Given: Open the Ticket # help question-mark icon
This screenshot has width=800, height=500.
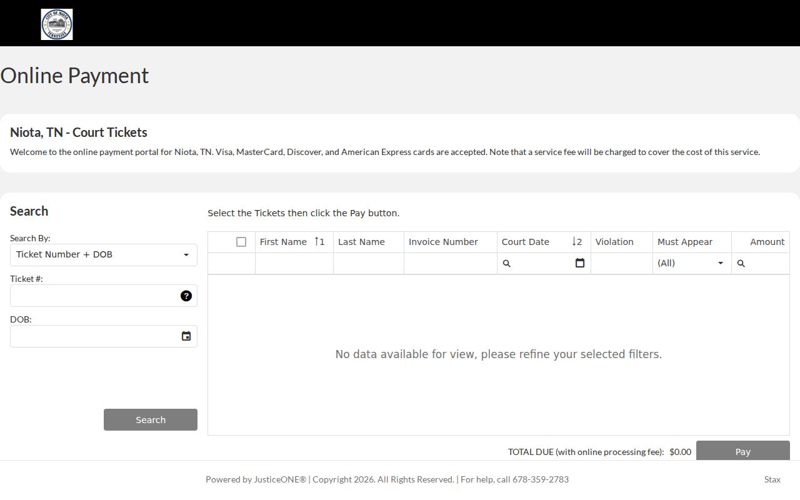Looking at the screenshot, I should [x=186, y=296].
